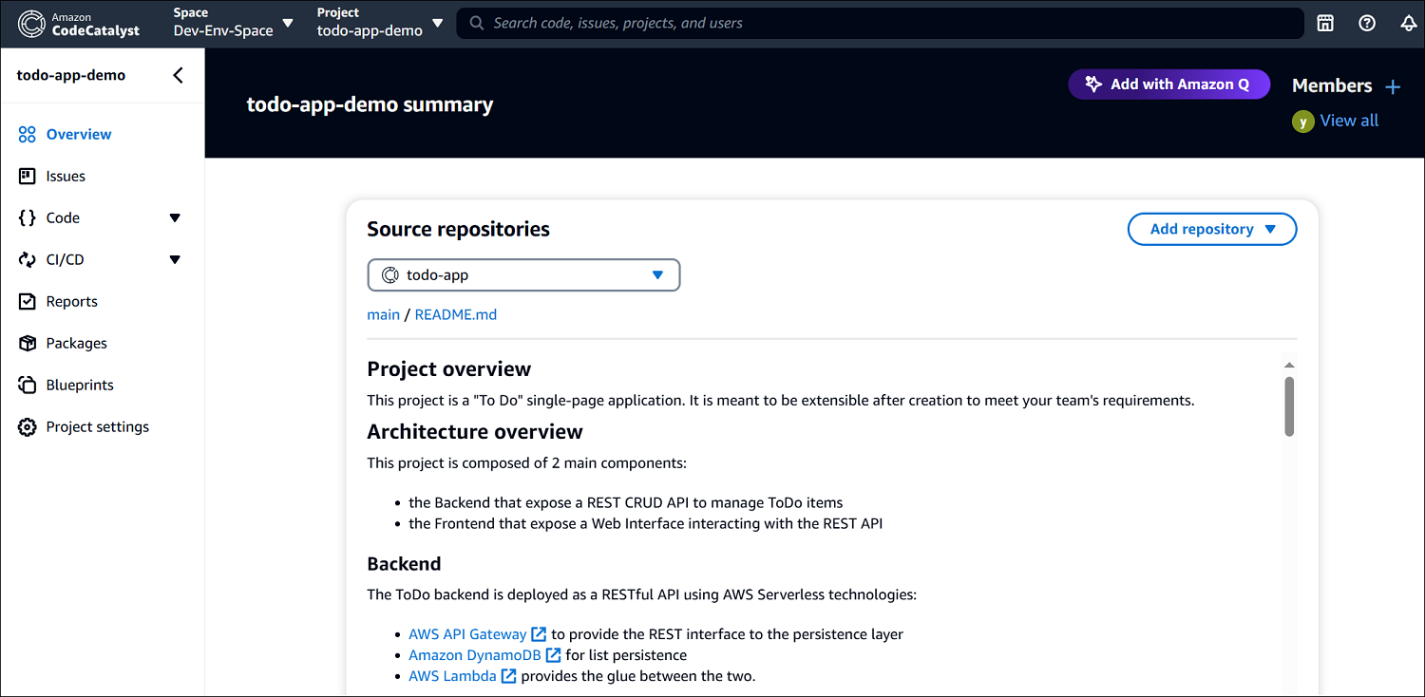Open the README.md breadcrumb link
Image resolution: width=1425 pixels, height=697 pixels.
[x=455, y=314]
